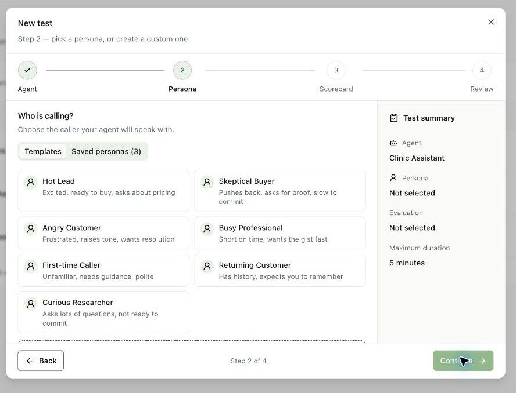Click the Returning Customer persona icon
The width and height of the screenshot is (516, 393).
[207, 266]
